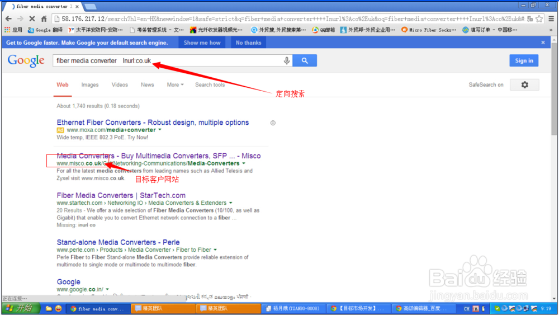Open Media Converters Misco result link
The width and height of the screenshot is (559, 315).
tap(159, 156)
